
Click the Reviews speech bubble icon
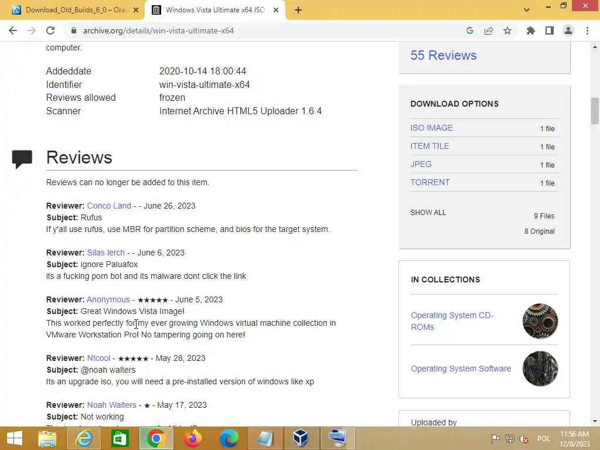pyautogui.click(x=22, y=159)
